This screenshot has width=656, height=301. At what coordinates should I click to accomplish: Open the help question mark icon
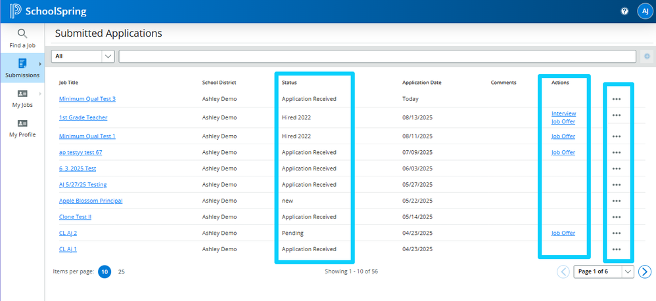(624, 11)
